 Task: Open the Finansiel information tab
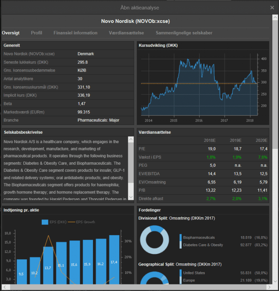click(75, 33)
